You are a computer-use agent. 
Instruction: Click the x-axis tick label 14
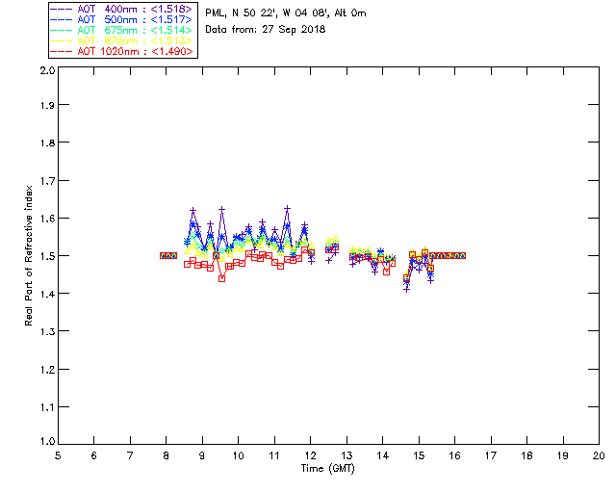tap(383, 455)
